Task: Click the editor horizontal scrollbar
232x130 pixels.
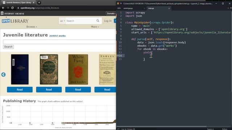Action: 161,126
